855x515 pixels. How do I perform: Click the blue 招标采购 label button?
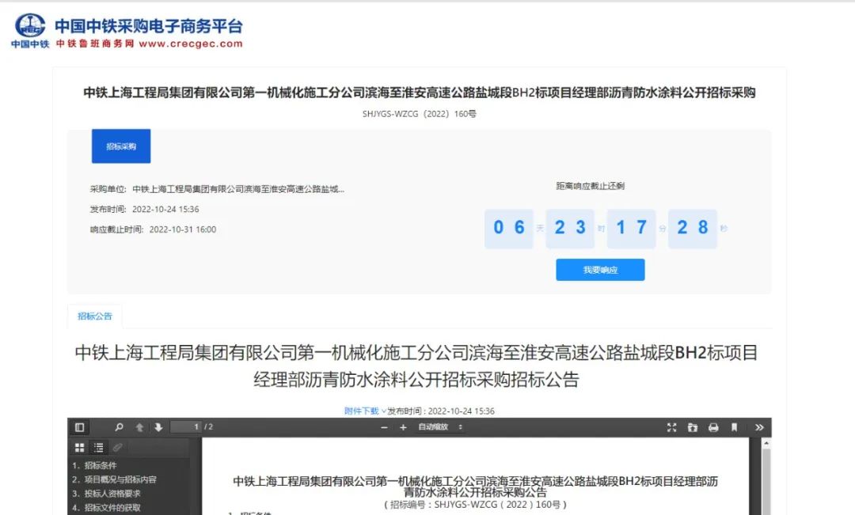(121, 146)
